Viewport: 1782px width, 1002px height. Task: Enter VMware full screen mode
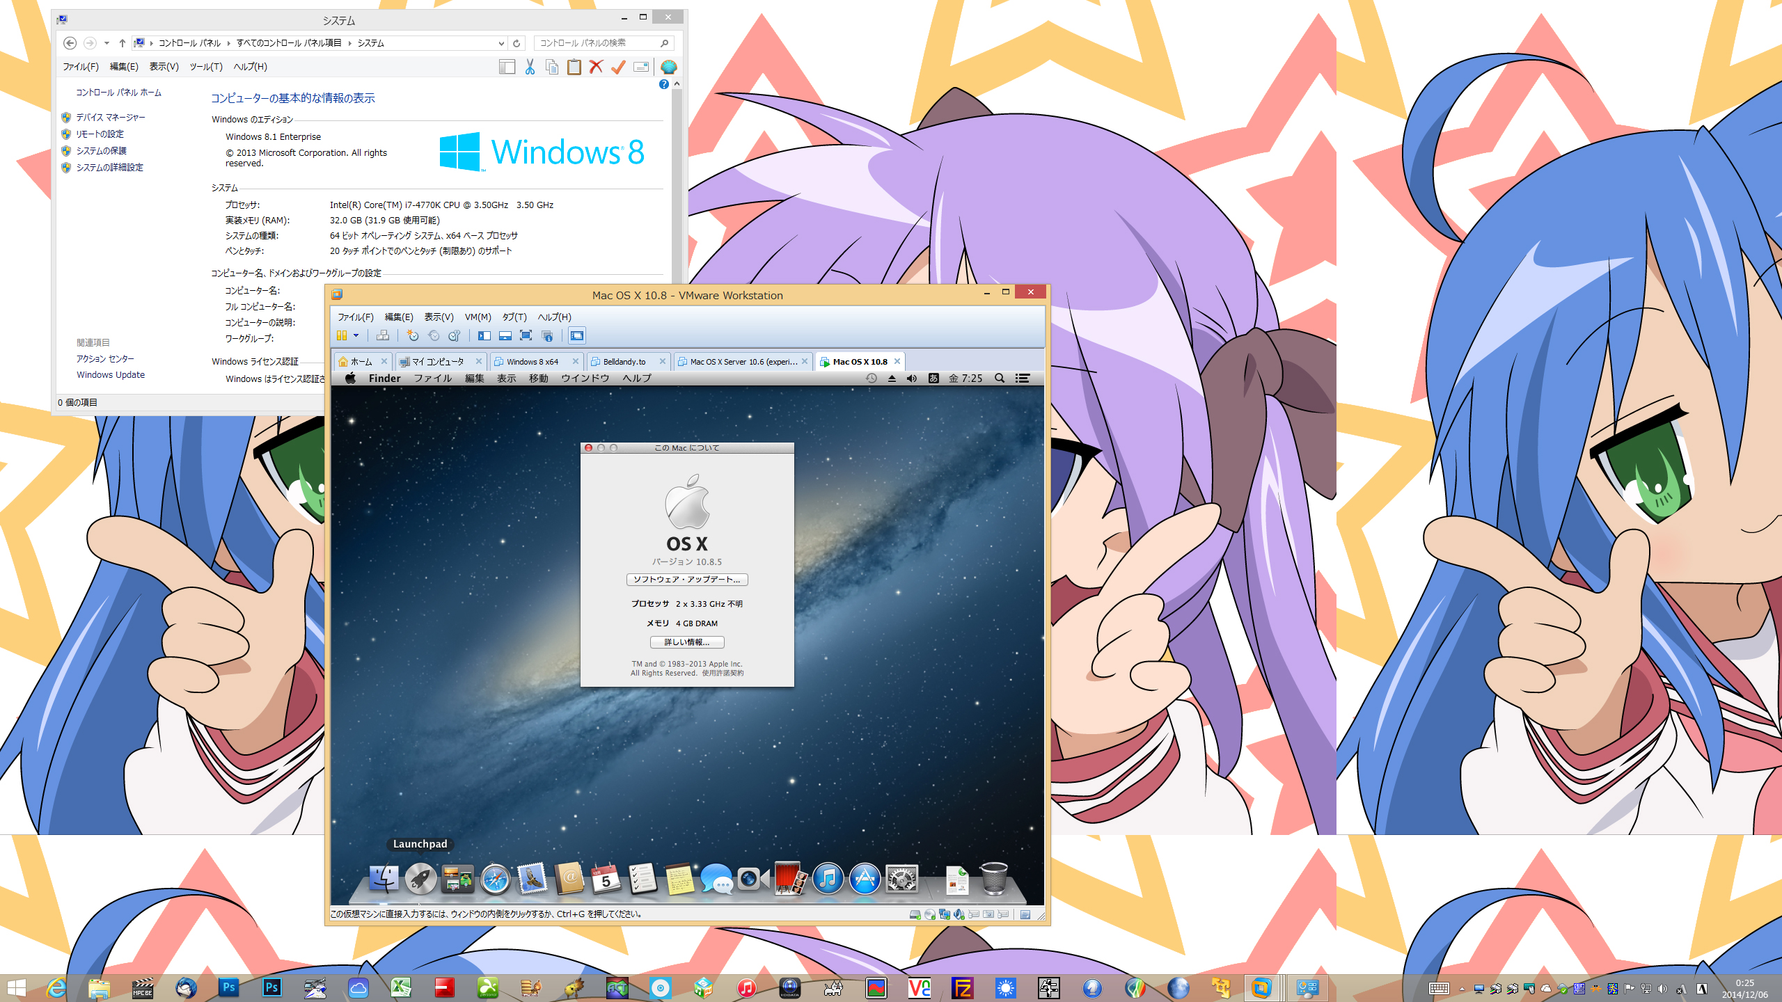[x=526, y=335]
